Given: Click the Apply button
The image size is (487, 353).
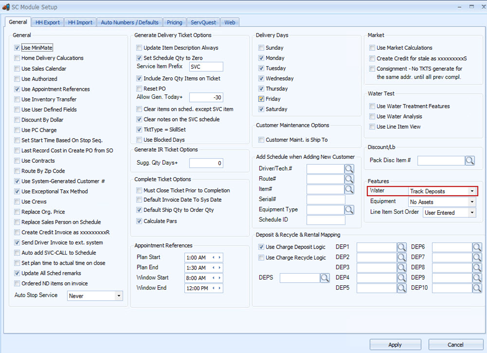Looking at the screenshot, I should click(395, 344).
